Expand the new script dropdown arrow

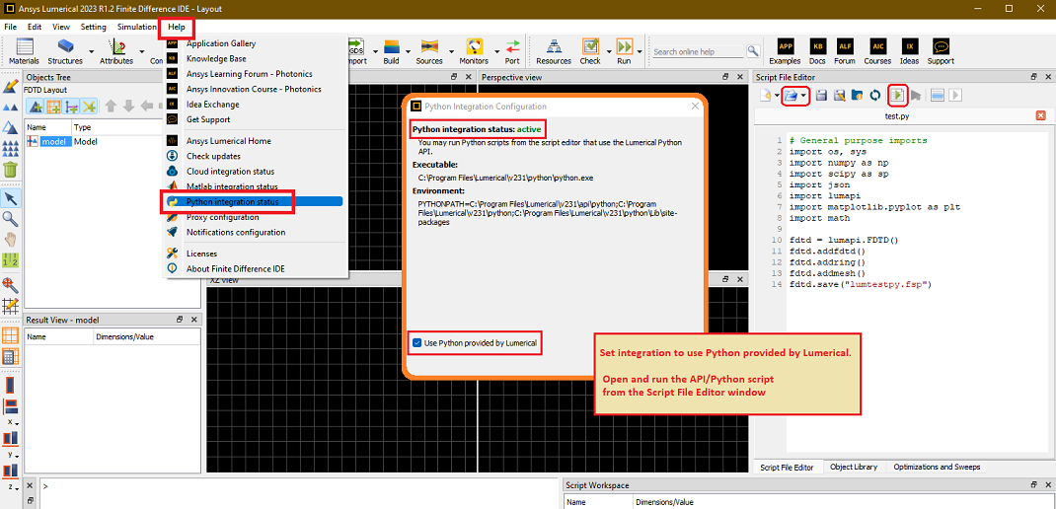click(x=776, y=97)
